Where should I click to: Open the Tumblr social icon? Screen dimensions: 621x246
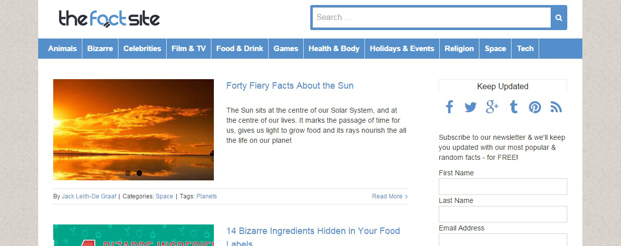[x=514, y=107]
